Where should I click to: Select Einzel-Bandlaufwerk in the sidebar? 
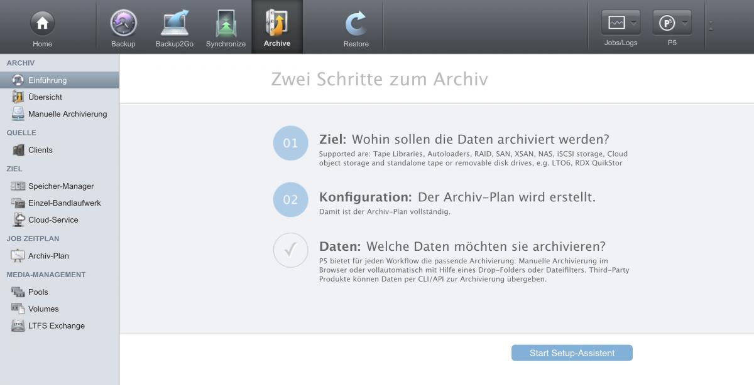click(x=64, y=203)
